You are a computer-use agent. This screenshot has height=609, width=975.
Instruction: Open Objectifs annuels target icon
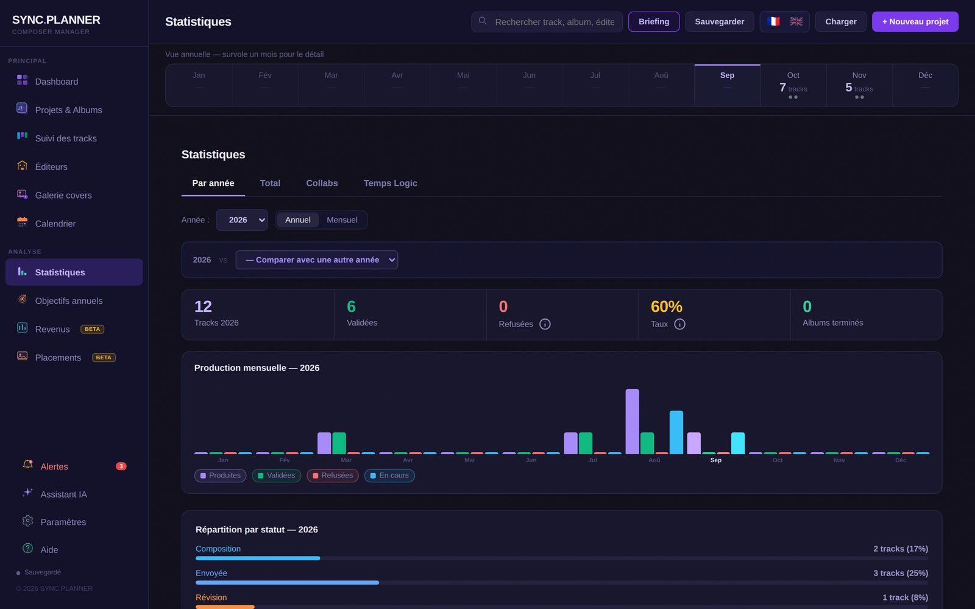coord(22,299)
